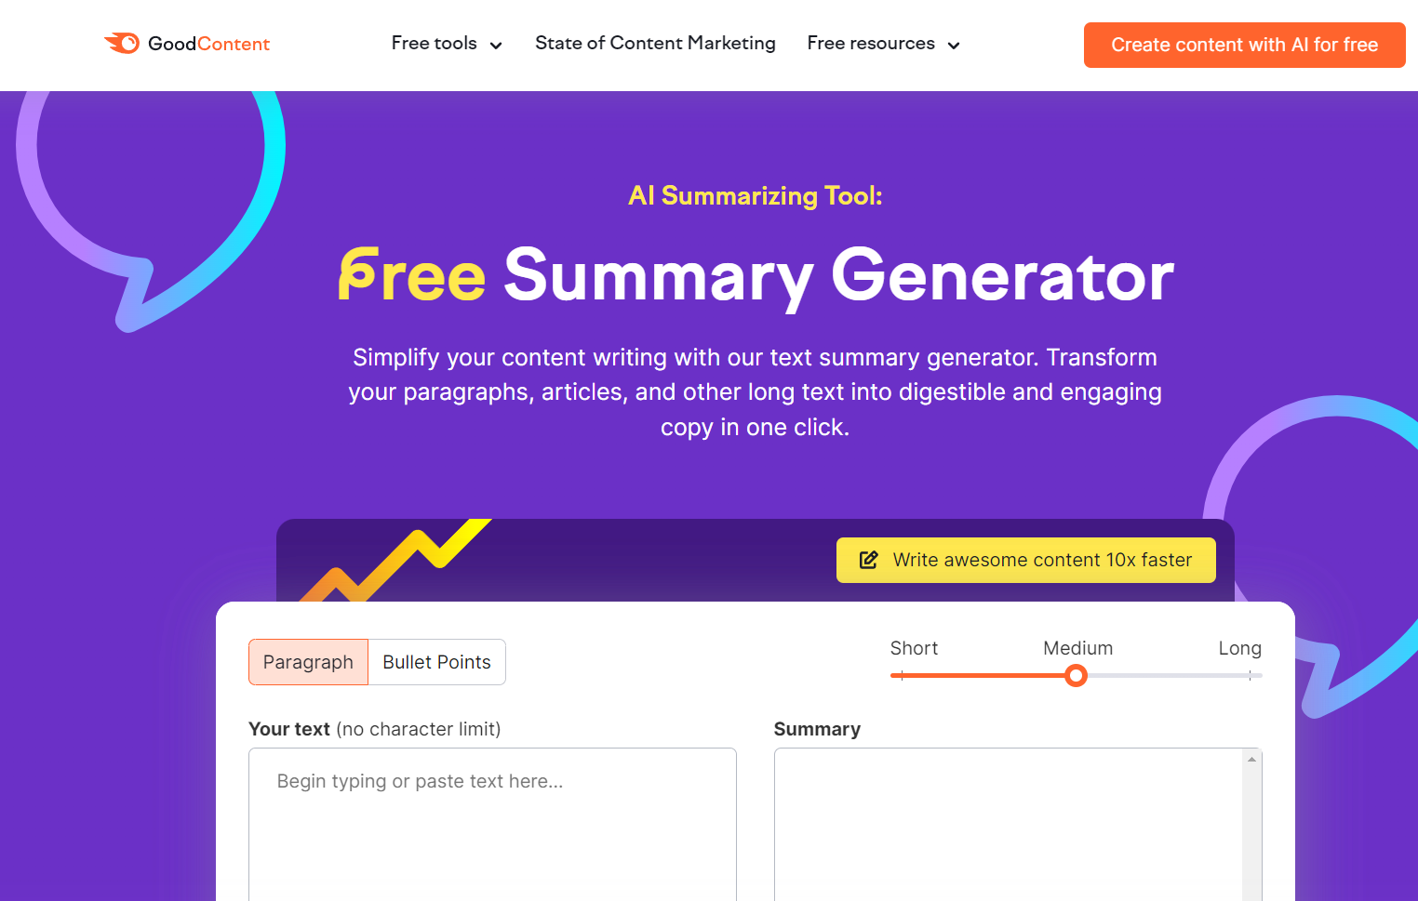Image resolution: width=1418 pixels, height=901 pixels.
Task: Click the Summary box scroll-up arrow
Action: tap(1251, 760)
